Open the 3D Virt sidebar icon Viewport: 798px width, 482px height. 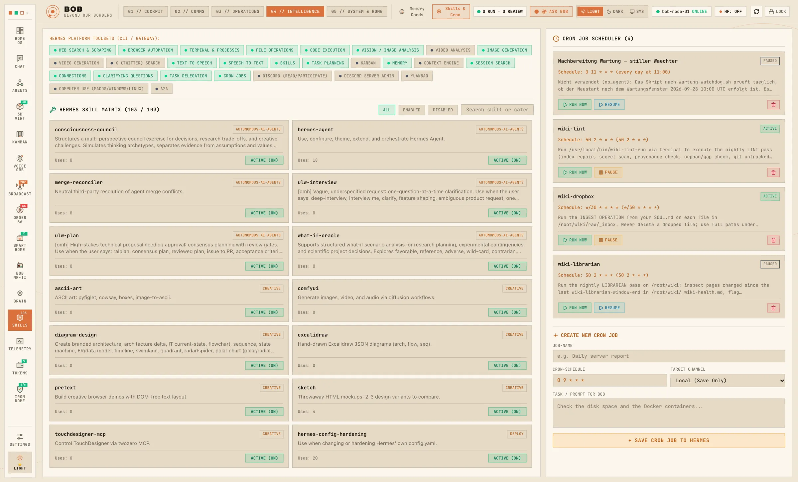point(20,111)
